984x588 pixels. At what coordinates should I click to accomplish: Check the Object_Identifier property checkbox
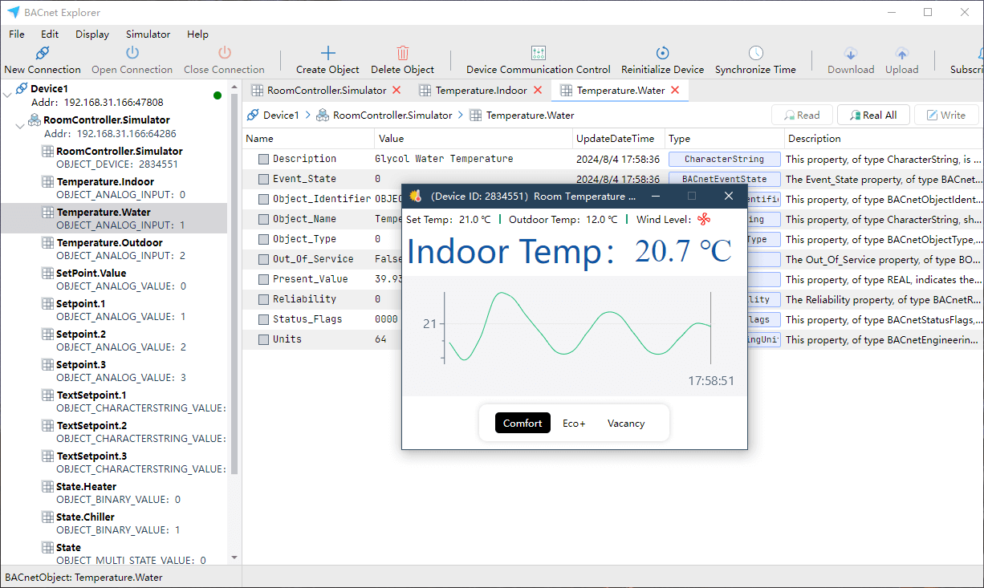coord(264,199)
